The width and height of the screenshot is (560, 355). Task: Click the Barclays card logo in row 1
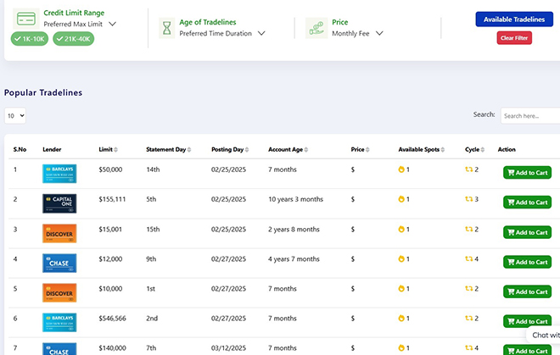(59, 174)
